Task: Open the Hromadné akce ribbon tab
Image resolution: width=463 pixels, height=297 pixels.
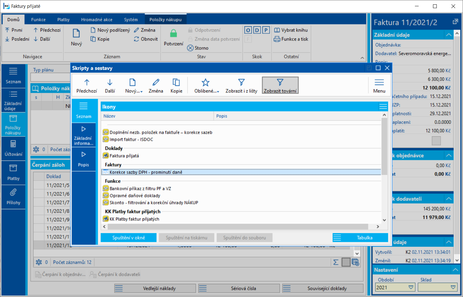Action: tap(97, 19)
